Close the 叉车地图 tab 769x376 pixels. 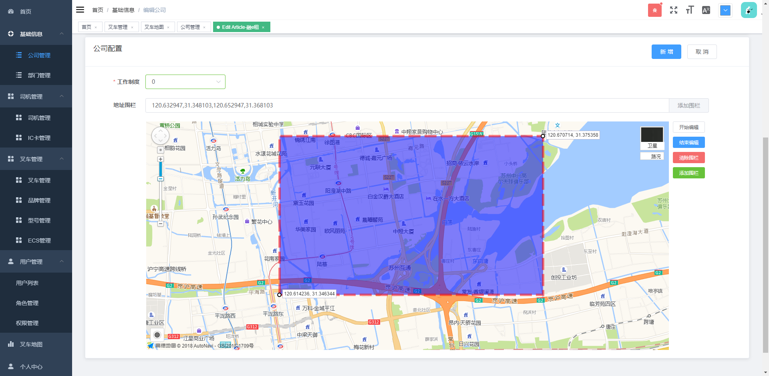(x=168, y=27)
